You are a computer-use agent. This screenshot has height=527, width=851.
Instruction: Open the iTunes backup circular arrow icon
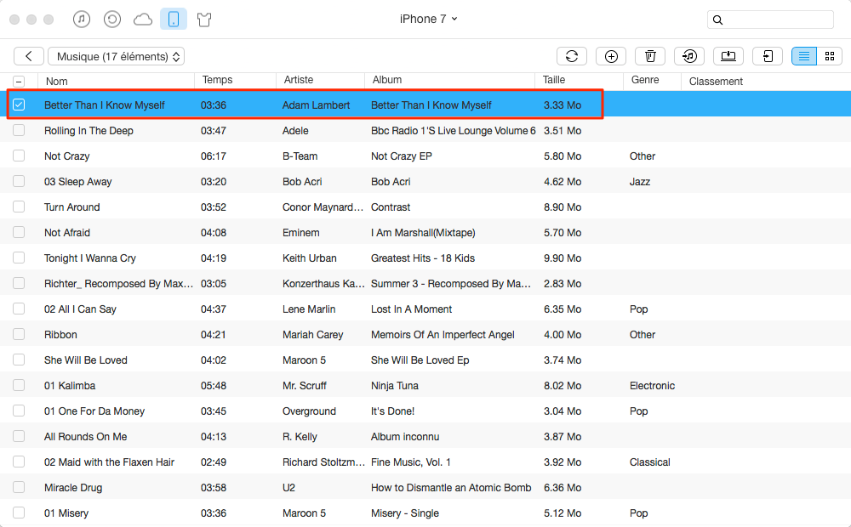111,20
